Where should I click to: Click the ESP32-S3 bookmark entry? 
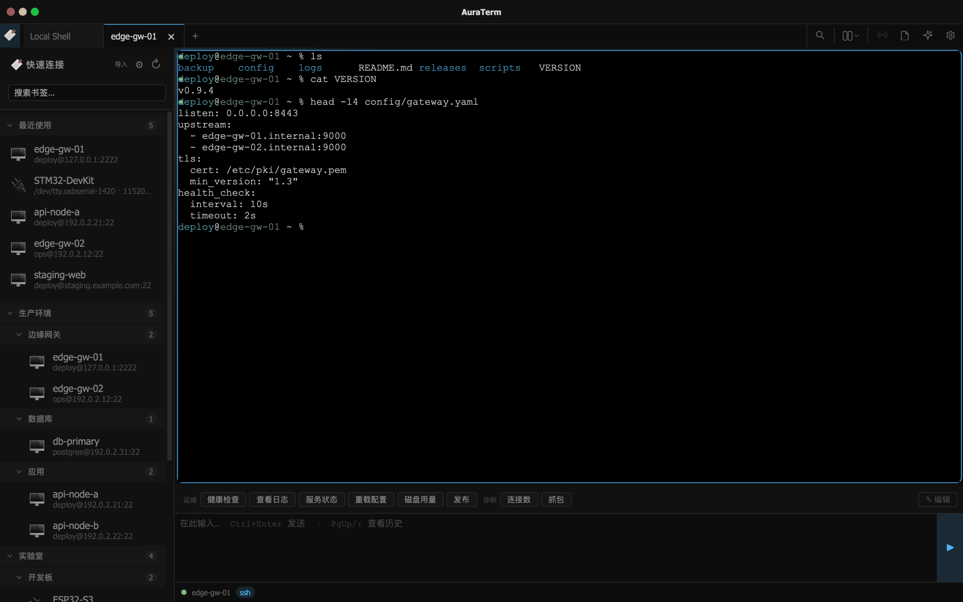pos(83,597)
